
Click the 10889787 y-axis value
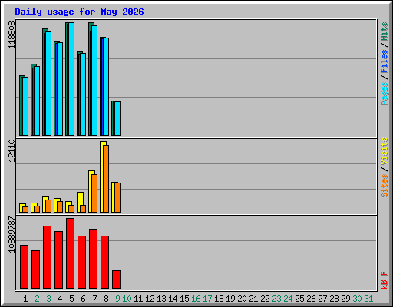tap(12, 235)
